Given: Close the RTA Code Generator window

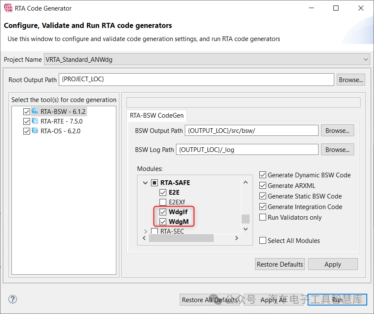Looking at the screenshot, I should pyautogui.click(x=361, y=8).
